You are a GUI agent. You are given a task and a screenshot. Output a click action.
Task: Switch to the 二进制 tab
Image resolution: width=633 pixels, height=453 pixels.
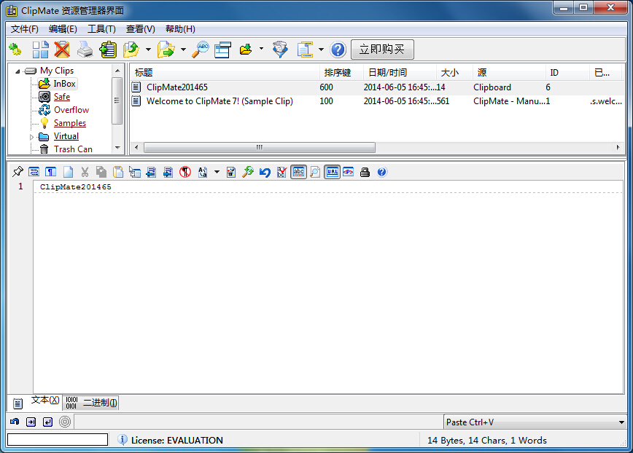pyautogui.click(x=93, y=402)
